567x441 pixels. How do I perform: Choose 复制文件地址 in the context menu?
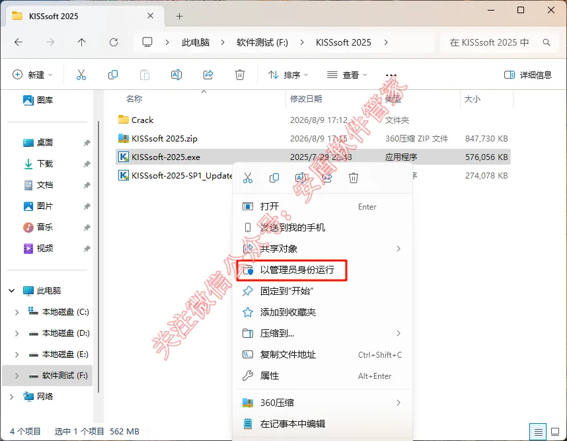[x=322, y=354]
